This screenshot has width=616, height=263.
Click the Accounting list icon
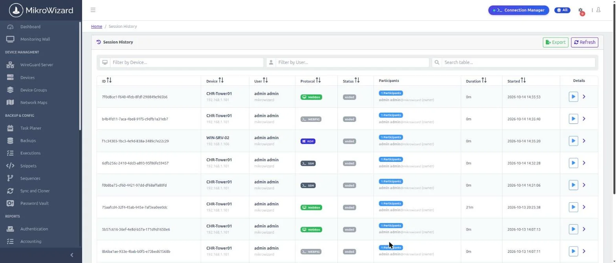[10, 241]
